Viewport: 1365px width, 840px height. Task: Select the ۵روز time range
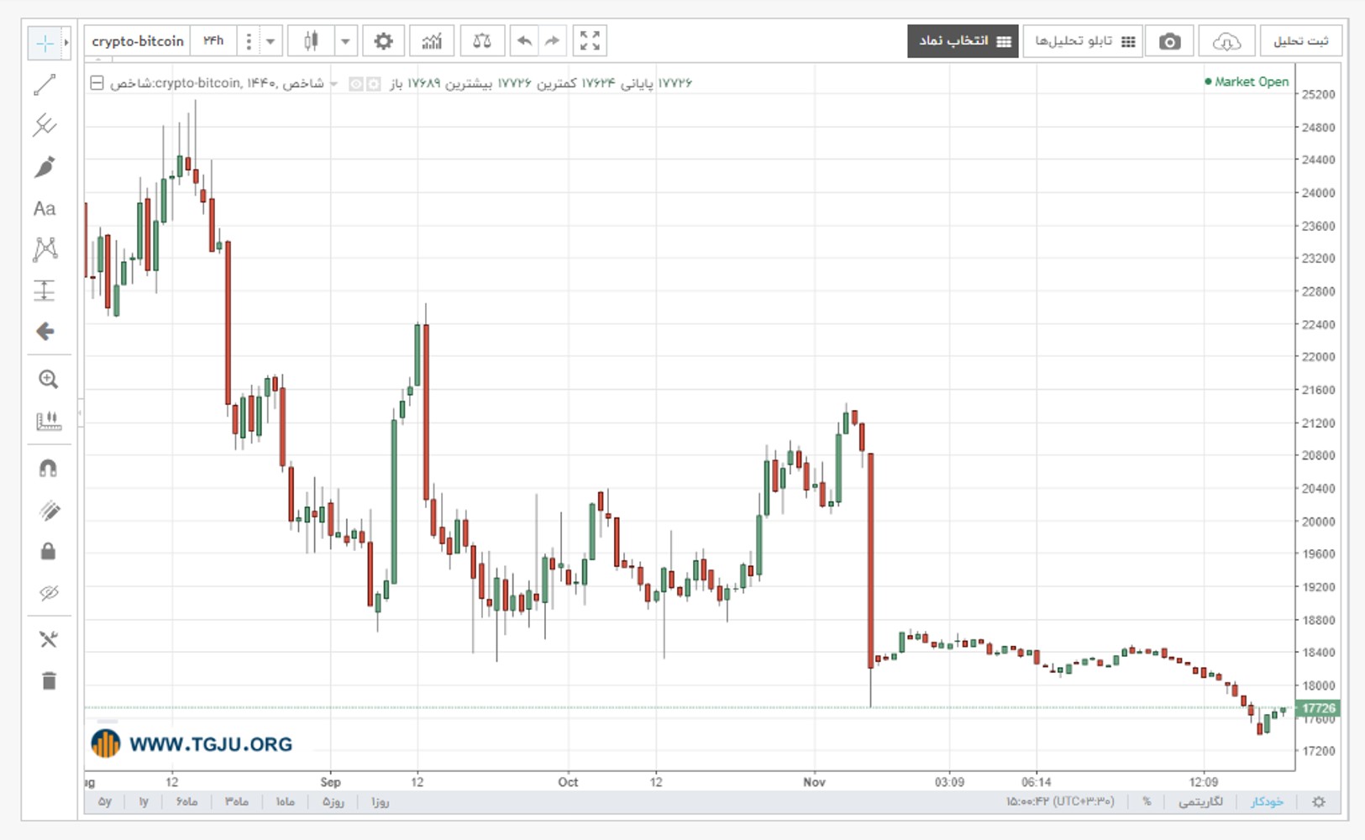point(333,802)
